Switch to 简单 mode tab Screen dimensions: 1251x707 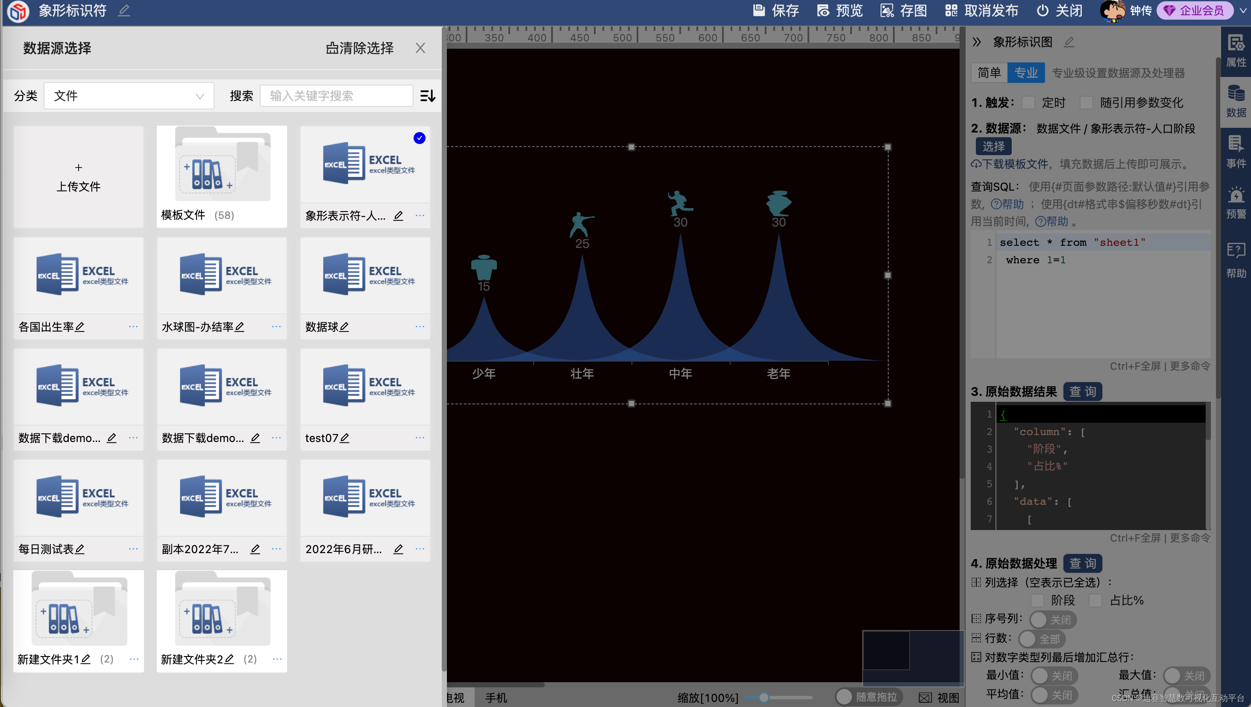pyautogui.click(x=989, y=73)
